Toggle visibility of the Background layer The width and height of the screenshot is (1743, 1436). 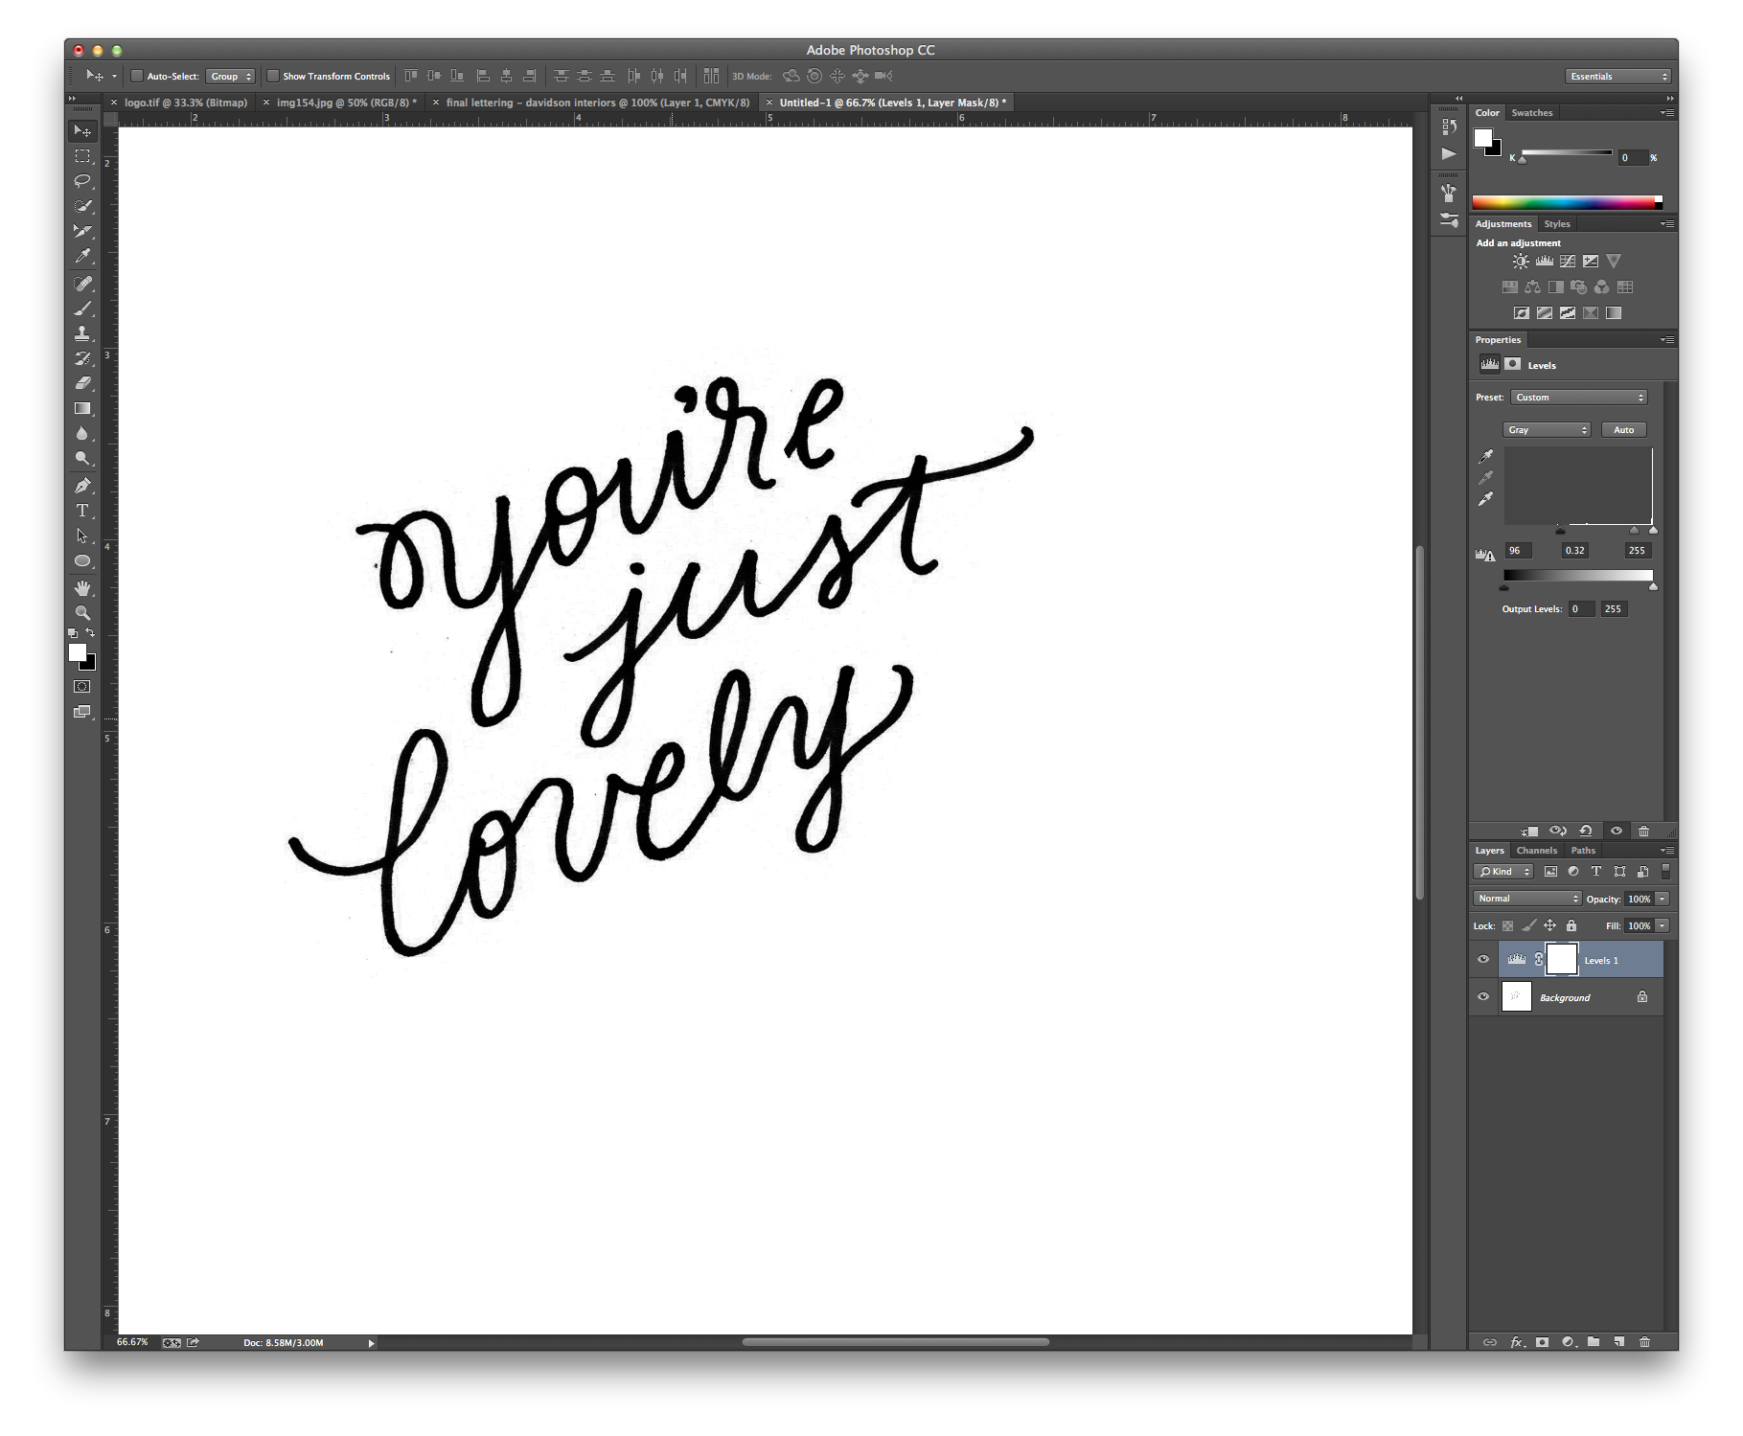tap(1482, 996)
